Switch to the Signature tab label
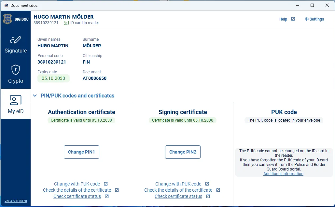 (x=16, y=51)
